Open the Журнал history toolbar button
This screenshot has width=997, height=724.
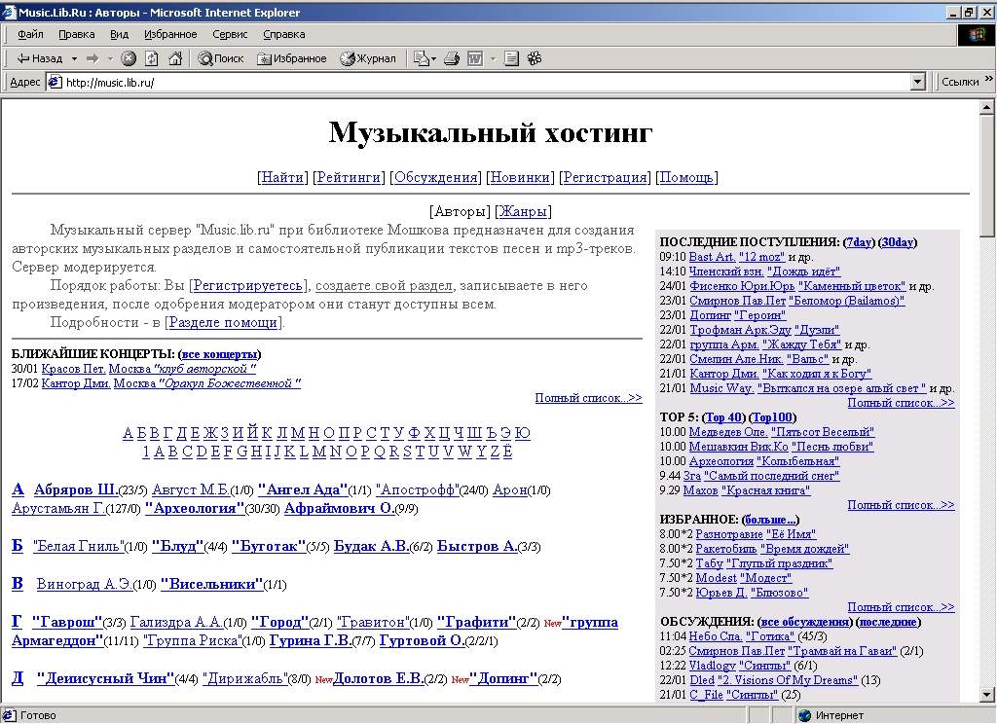(x=367, y=58)
